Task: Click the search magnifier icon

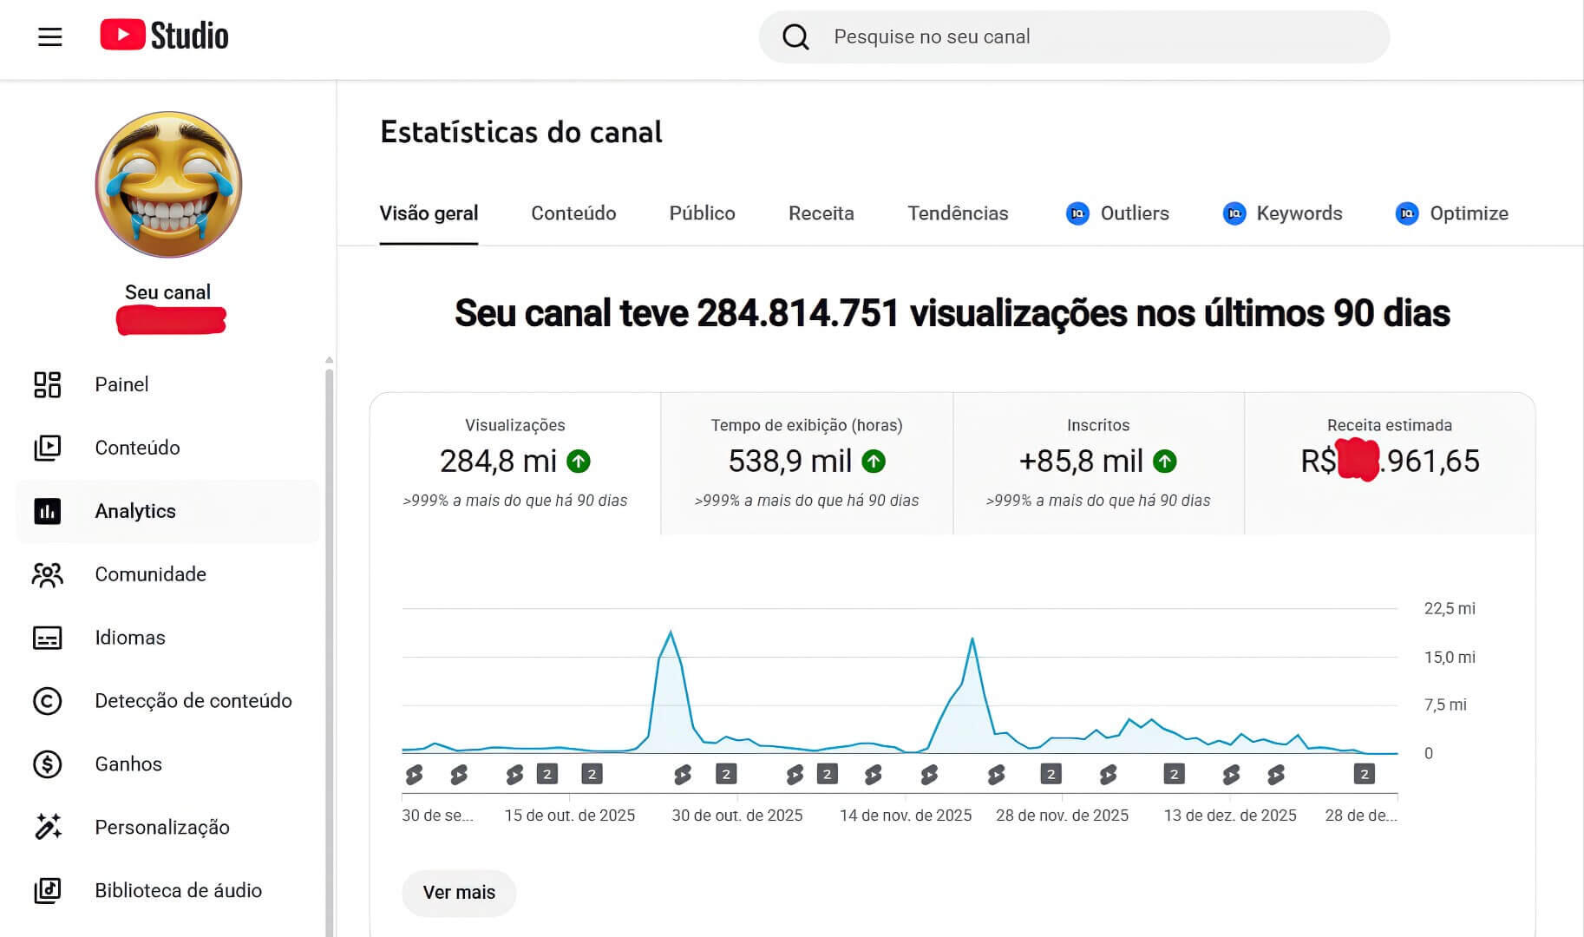Action: click(x=795, y=36)
